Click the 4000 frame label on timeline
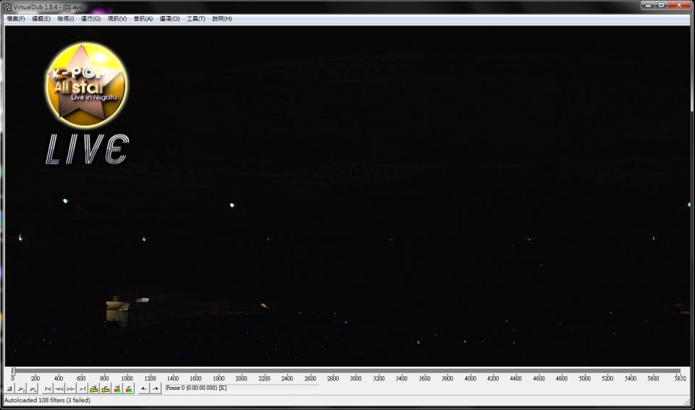 click(x=471, y=379)
